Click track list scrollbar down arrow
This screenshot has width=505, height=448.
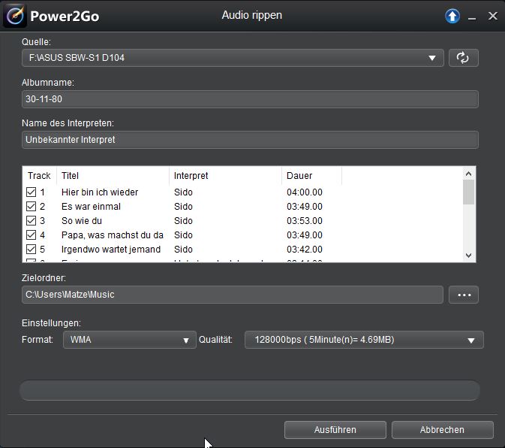click(468, 256)
